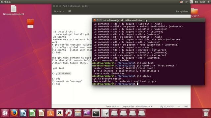The width and height of the screenshot is (211, 118).
Task: Open the Fr keyboard layout indicator
Action: click(191, 2)
